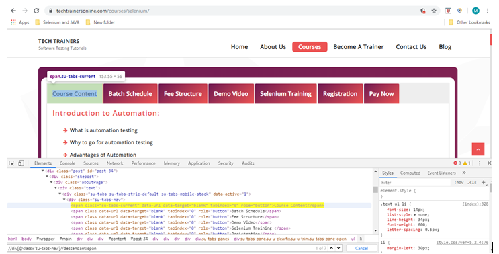The height and width of the screenshot is (254, 499).
Task: Open the Audits tab
Action: coord(248,163)
